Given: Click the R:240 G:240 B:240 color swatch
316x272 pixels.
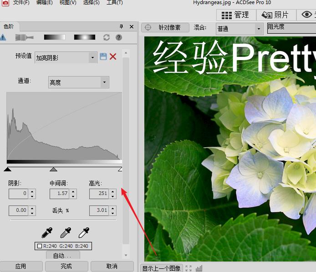Looking at the screenshot, I should tap(63, 246).
